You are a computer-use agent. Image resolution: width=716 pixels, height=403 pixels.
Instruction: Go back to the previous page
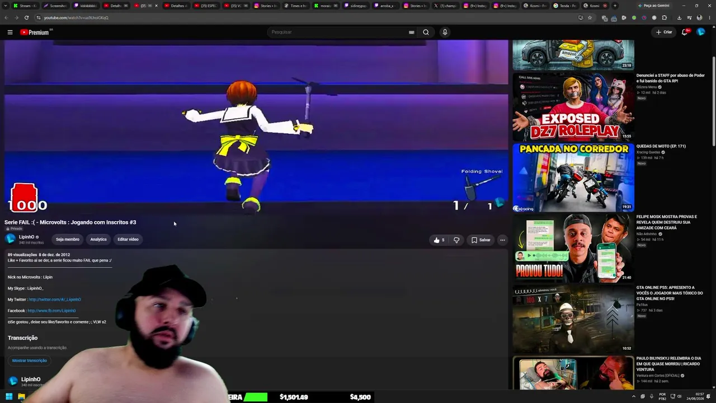tap(7, 17)
